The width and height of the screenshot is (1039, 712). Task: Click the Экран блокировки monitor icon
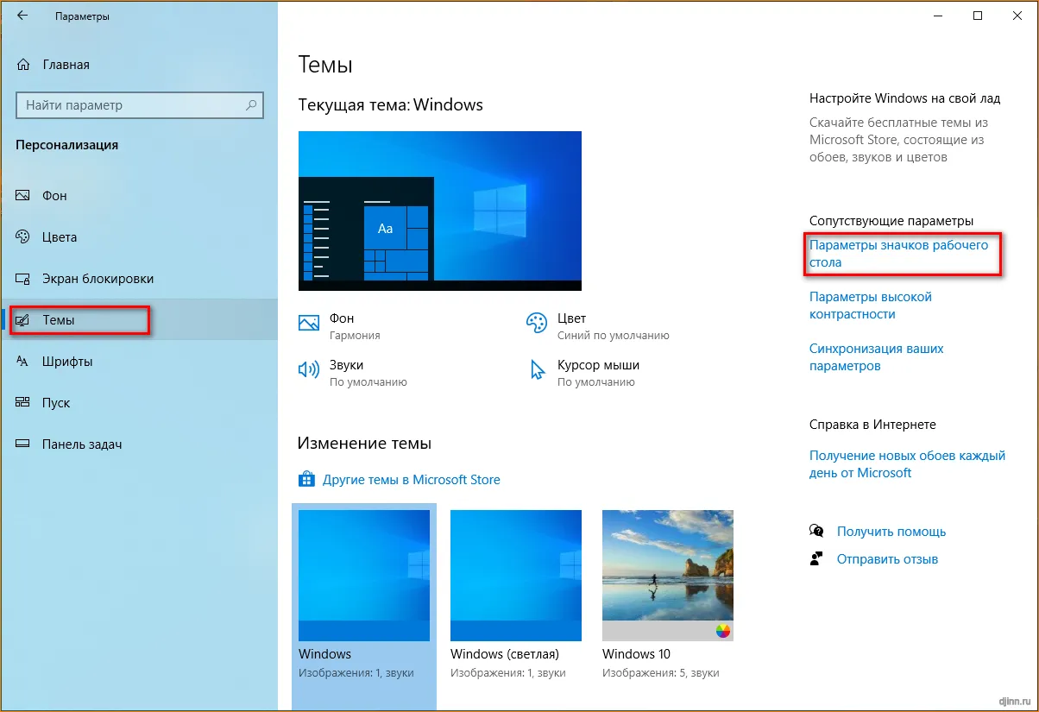[x=23, y=278]
